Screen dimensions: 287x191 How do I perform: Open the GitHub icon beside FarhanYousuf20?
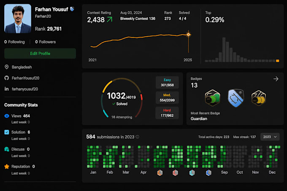(x=7, y=78)
